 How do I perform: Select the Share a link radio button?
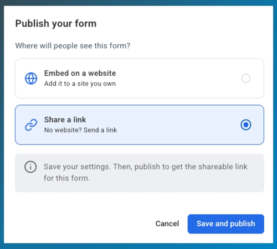246,125
